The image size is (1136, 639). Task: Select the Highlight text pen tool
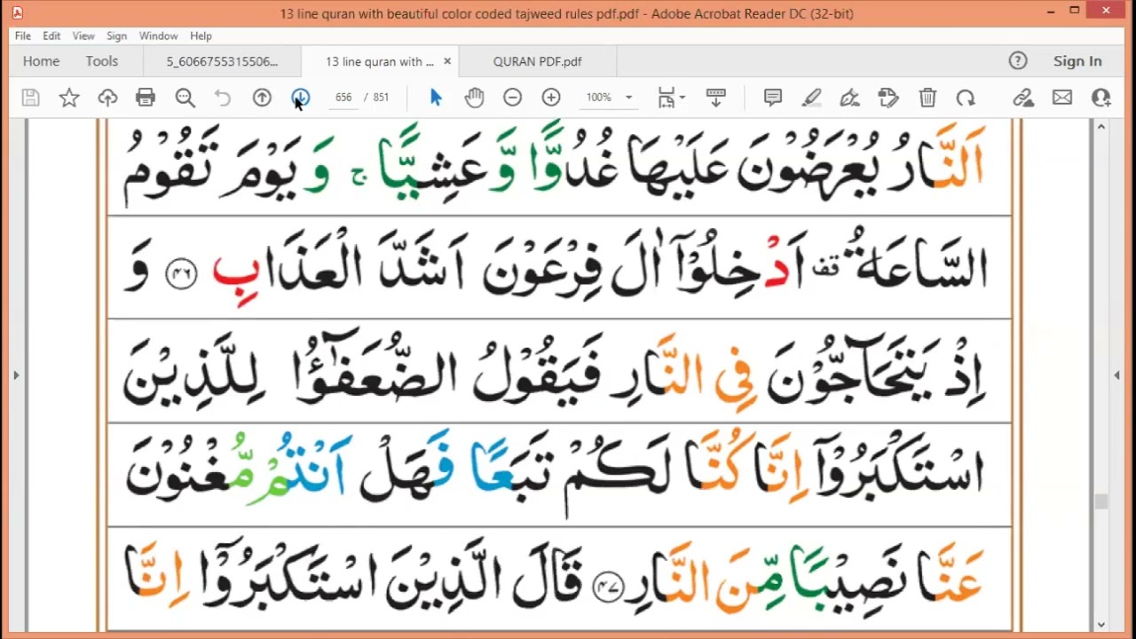(811, 98)
